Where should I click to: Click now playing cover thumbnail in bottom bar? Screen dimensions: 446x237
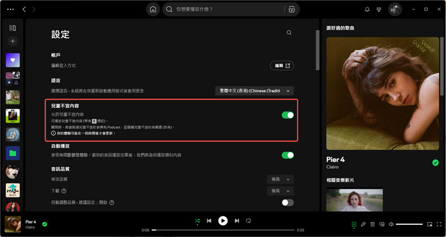point(13,224)
